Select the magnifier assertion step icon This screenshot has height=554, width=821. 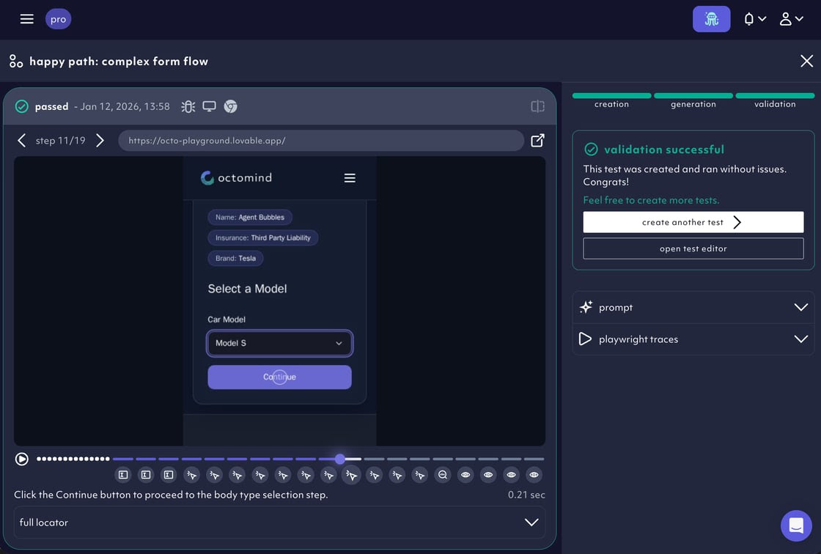443,475
